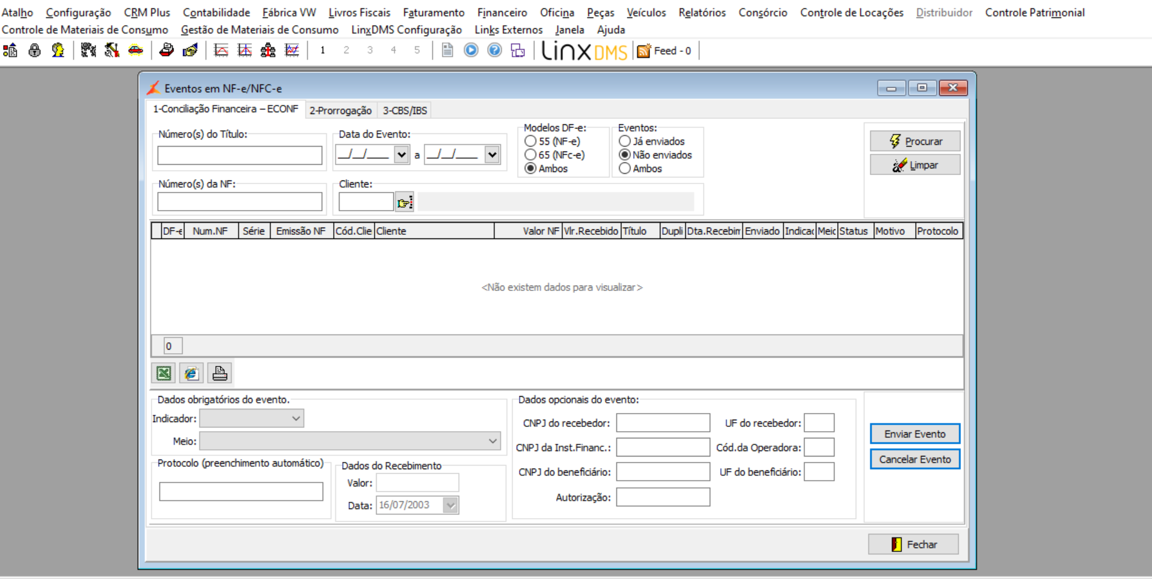The image size is (1152, 579).
Task: Select Ambos under Modelos DF-e
Action: pos(546,169)
